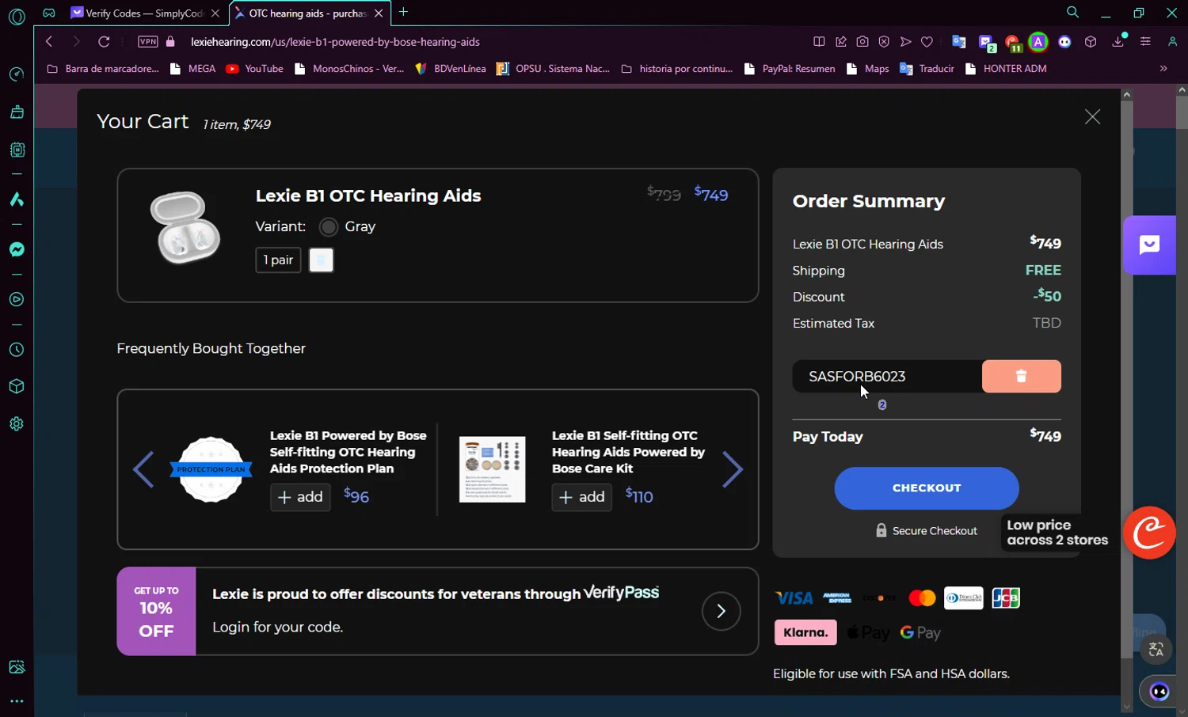Image resolution: width=1188 pixels, height=717 pixels.
Task: Click the GX Corner gamepad tab icon
Action: tap(49, 13)
